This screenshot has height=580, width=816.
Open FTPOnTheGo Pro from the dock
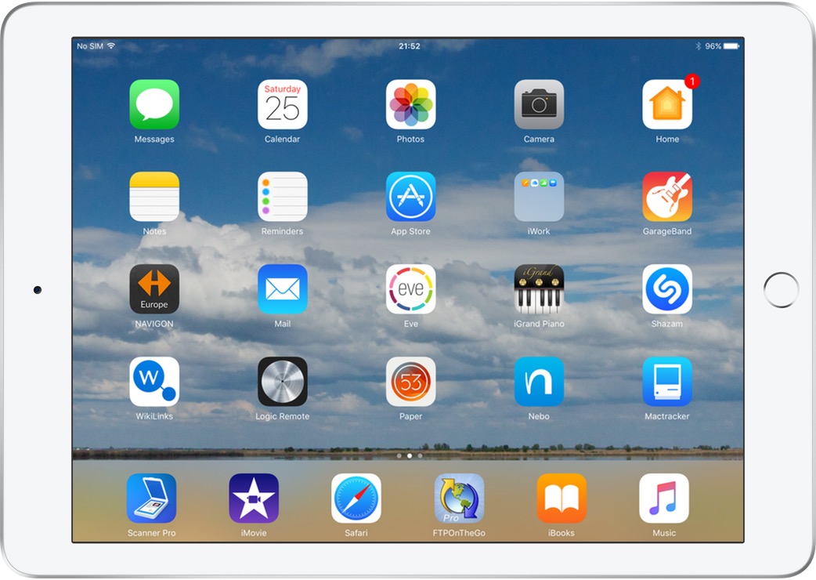coord(459,498)
